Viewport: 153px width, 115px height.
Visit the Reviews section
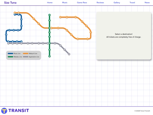pos(100,3)
